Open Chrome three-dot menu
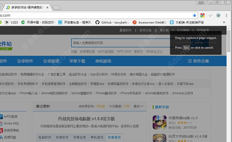 (x=226, y=15)
